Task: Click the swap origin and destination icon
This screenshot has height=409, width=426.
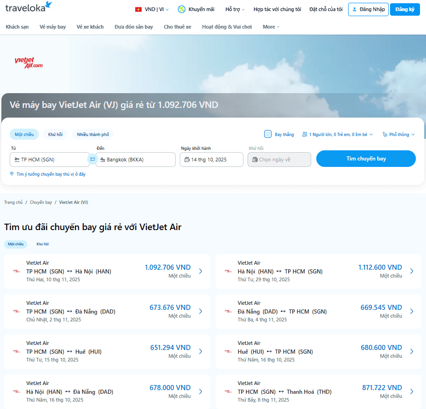Action: (92, 160)
